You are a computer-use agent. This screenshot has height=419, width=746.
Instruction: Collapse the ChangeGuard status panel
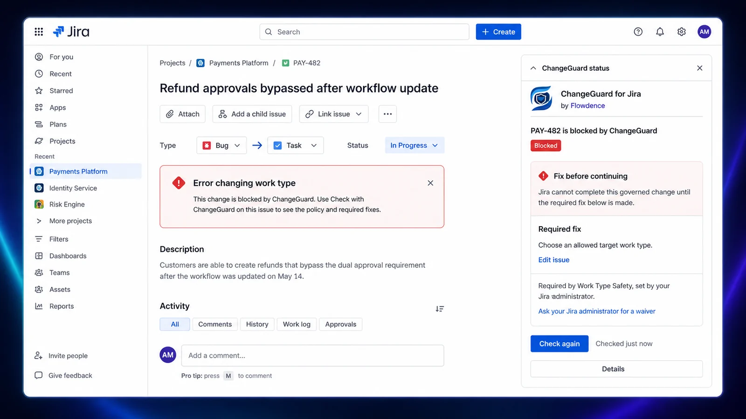533,68
